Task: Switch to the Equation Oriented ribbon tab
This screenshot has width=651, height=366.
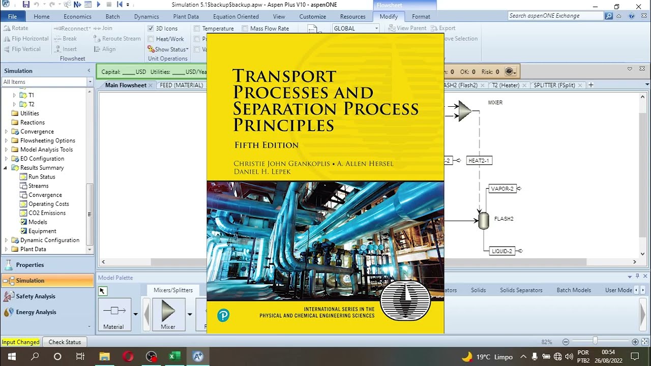Action: (x=235, y=16)
